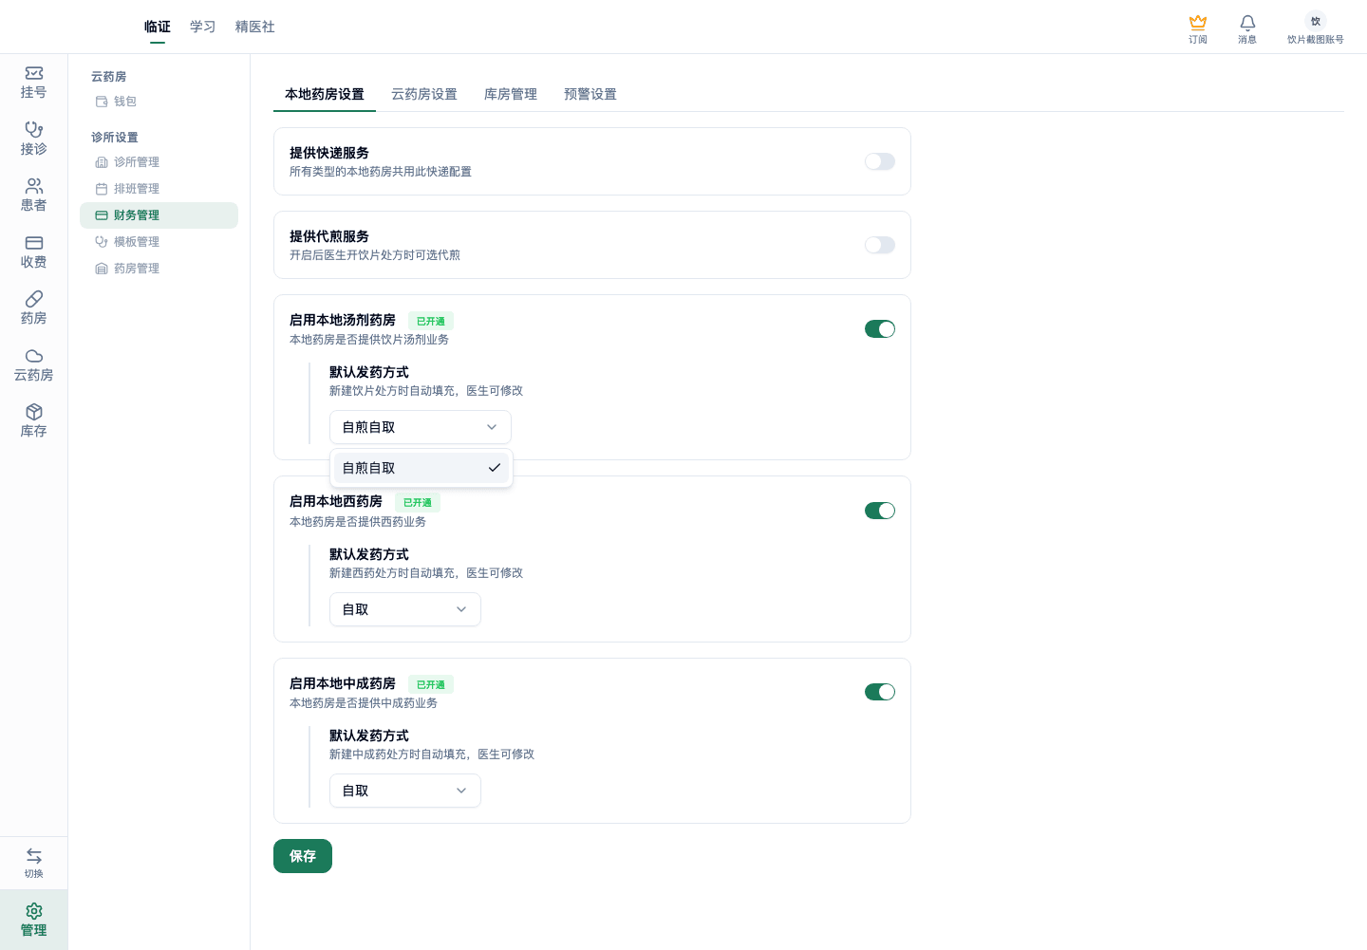Viewport: 1367px width, 950px height.
Task: Enable the 提供快递服务 switch
Action: pyautogui.click(x=880, y=161)
